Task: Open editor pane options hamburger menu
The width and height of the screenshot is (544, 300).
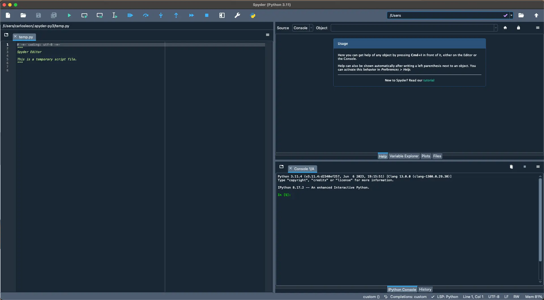Action: coord(268,35)
